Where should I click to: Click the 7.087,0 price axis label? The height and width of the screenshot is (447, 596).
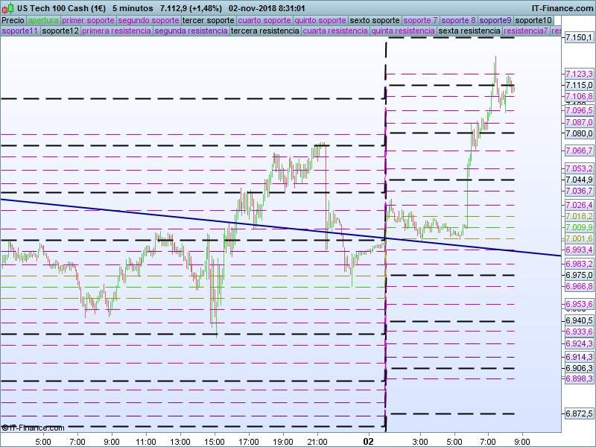pyautogui.click(x=579, y=122)
